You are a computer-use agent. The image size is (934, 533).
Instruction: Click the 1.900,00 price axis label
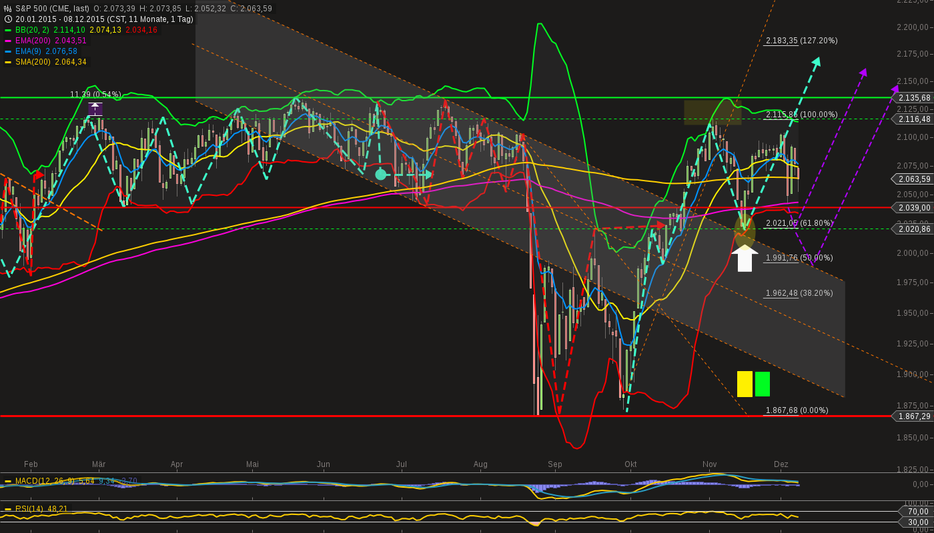914,374
